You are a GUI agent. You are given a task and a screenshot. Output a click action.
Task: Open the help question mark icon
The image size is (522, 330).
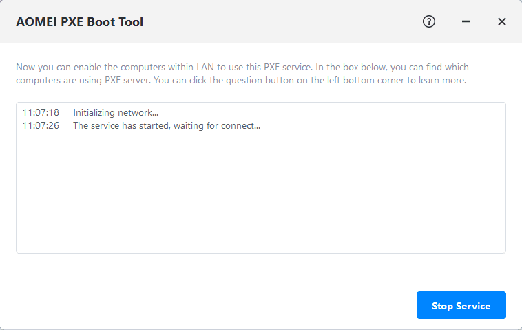(429, 21)
